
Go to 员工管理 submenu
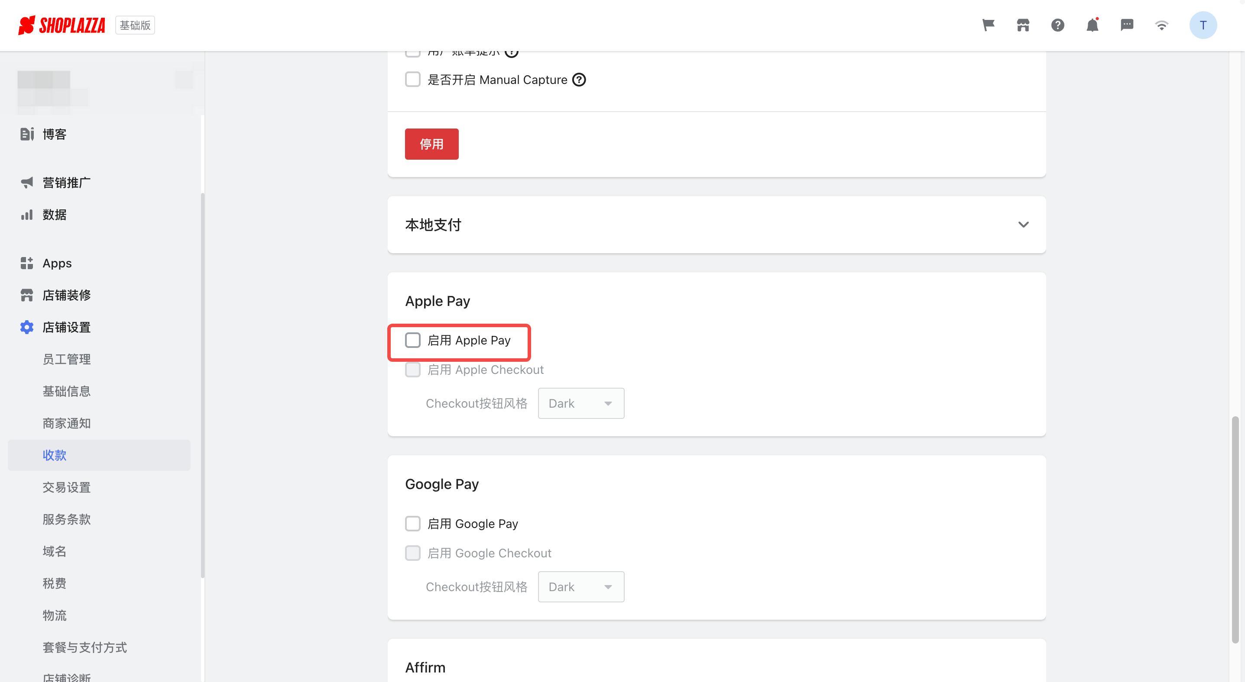tap(99, 359)
